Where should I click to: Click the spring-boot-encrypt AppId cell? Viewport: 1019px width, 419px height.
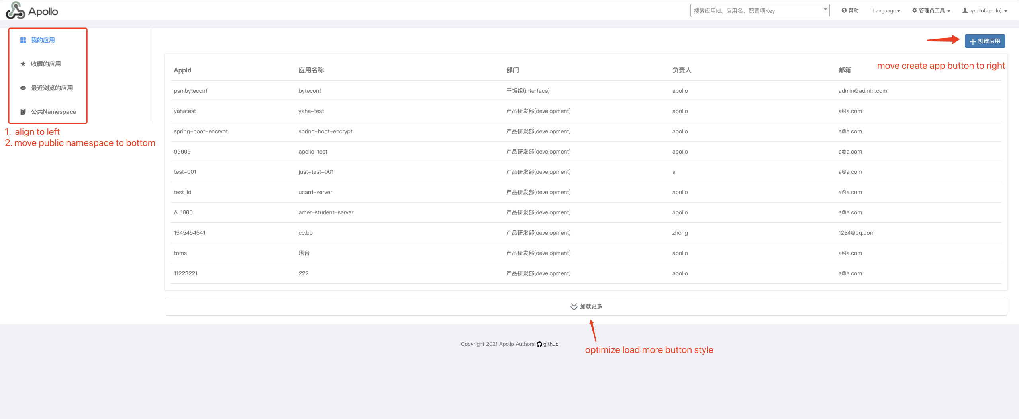tap(201, 131)
